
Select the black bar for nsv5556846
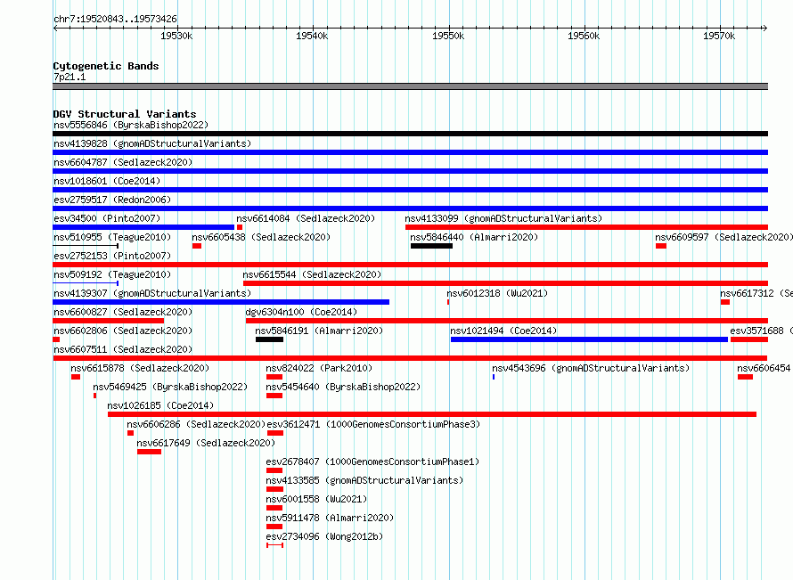point(410,134)
